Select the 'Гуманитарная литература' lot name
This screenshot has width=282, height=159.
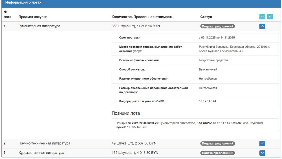[39, 26]
